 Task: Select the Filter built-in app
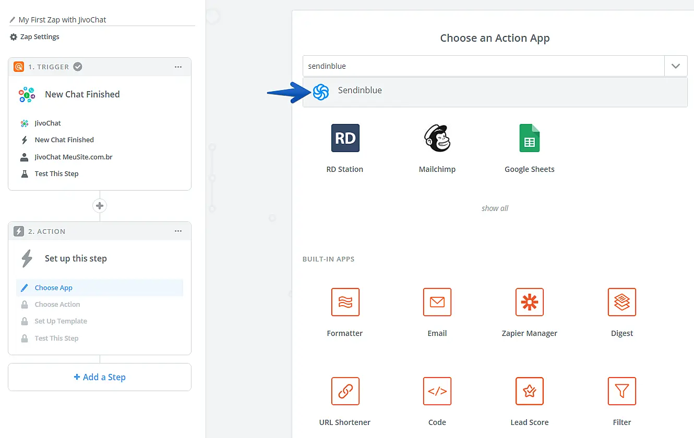tap(621, 391)
